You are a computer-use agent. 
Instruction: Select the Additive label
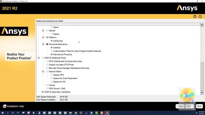click(x=57, y=48)
